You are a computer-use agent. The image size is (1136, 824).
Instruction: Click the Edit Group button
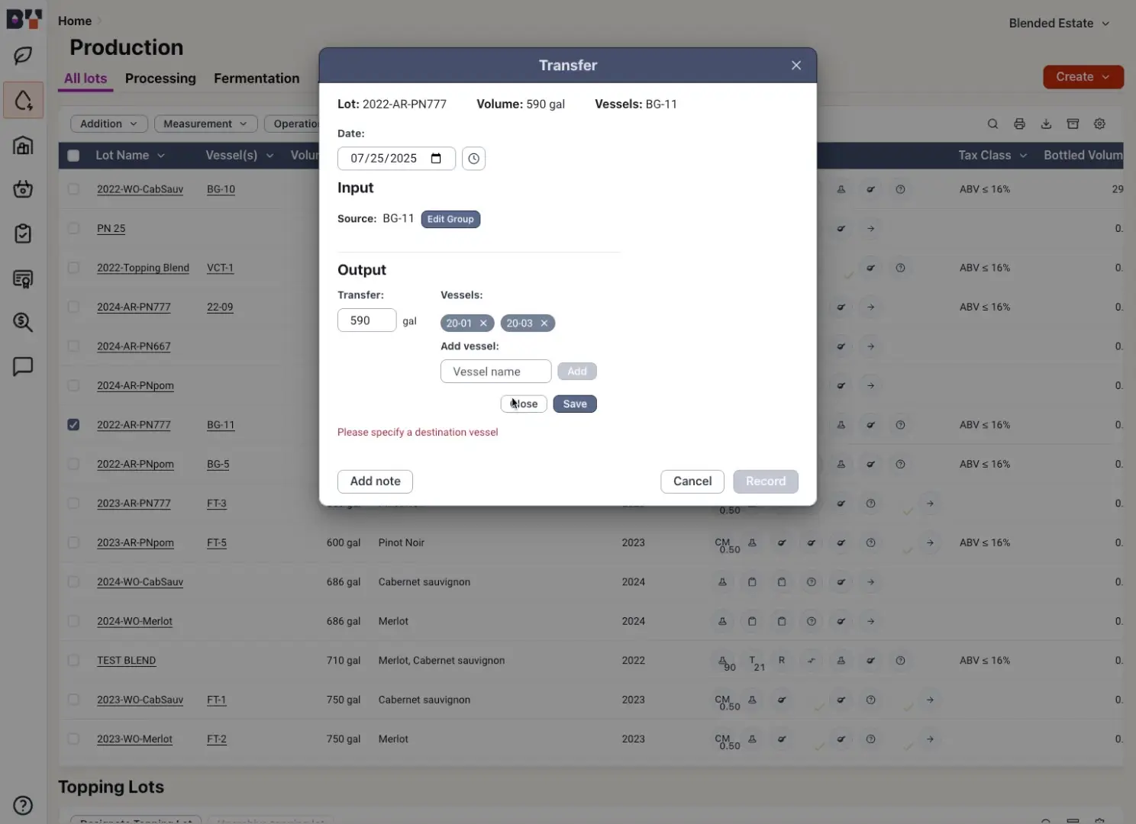tap(450, 219)
